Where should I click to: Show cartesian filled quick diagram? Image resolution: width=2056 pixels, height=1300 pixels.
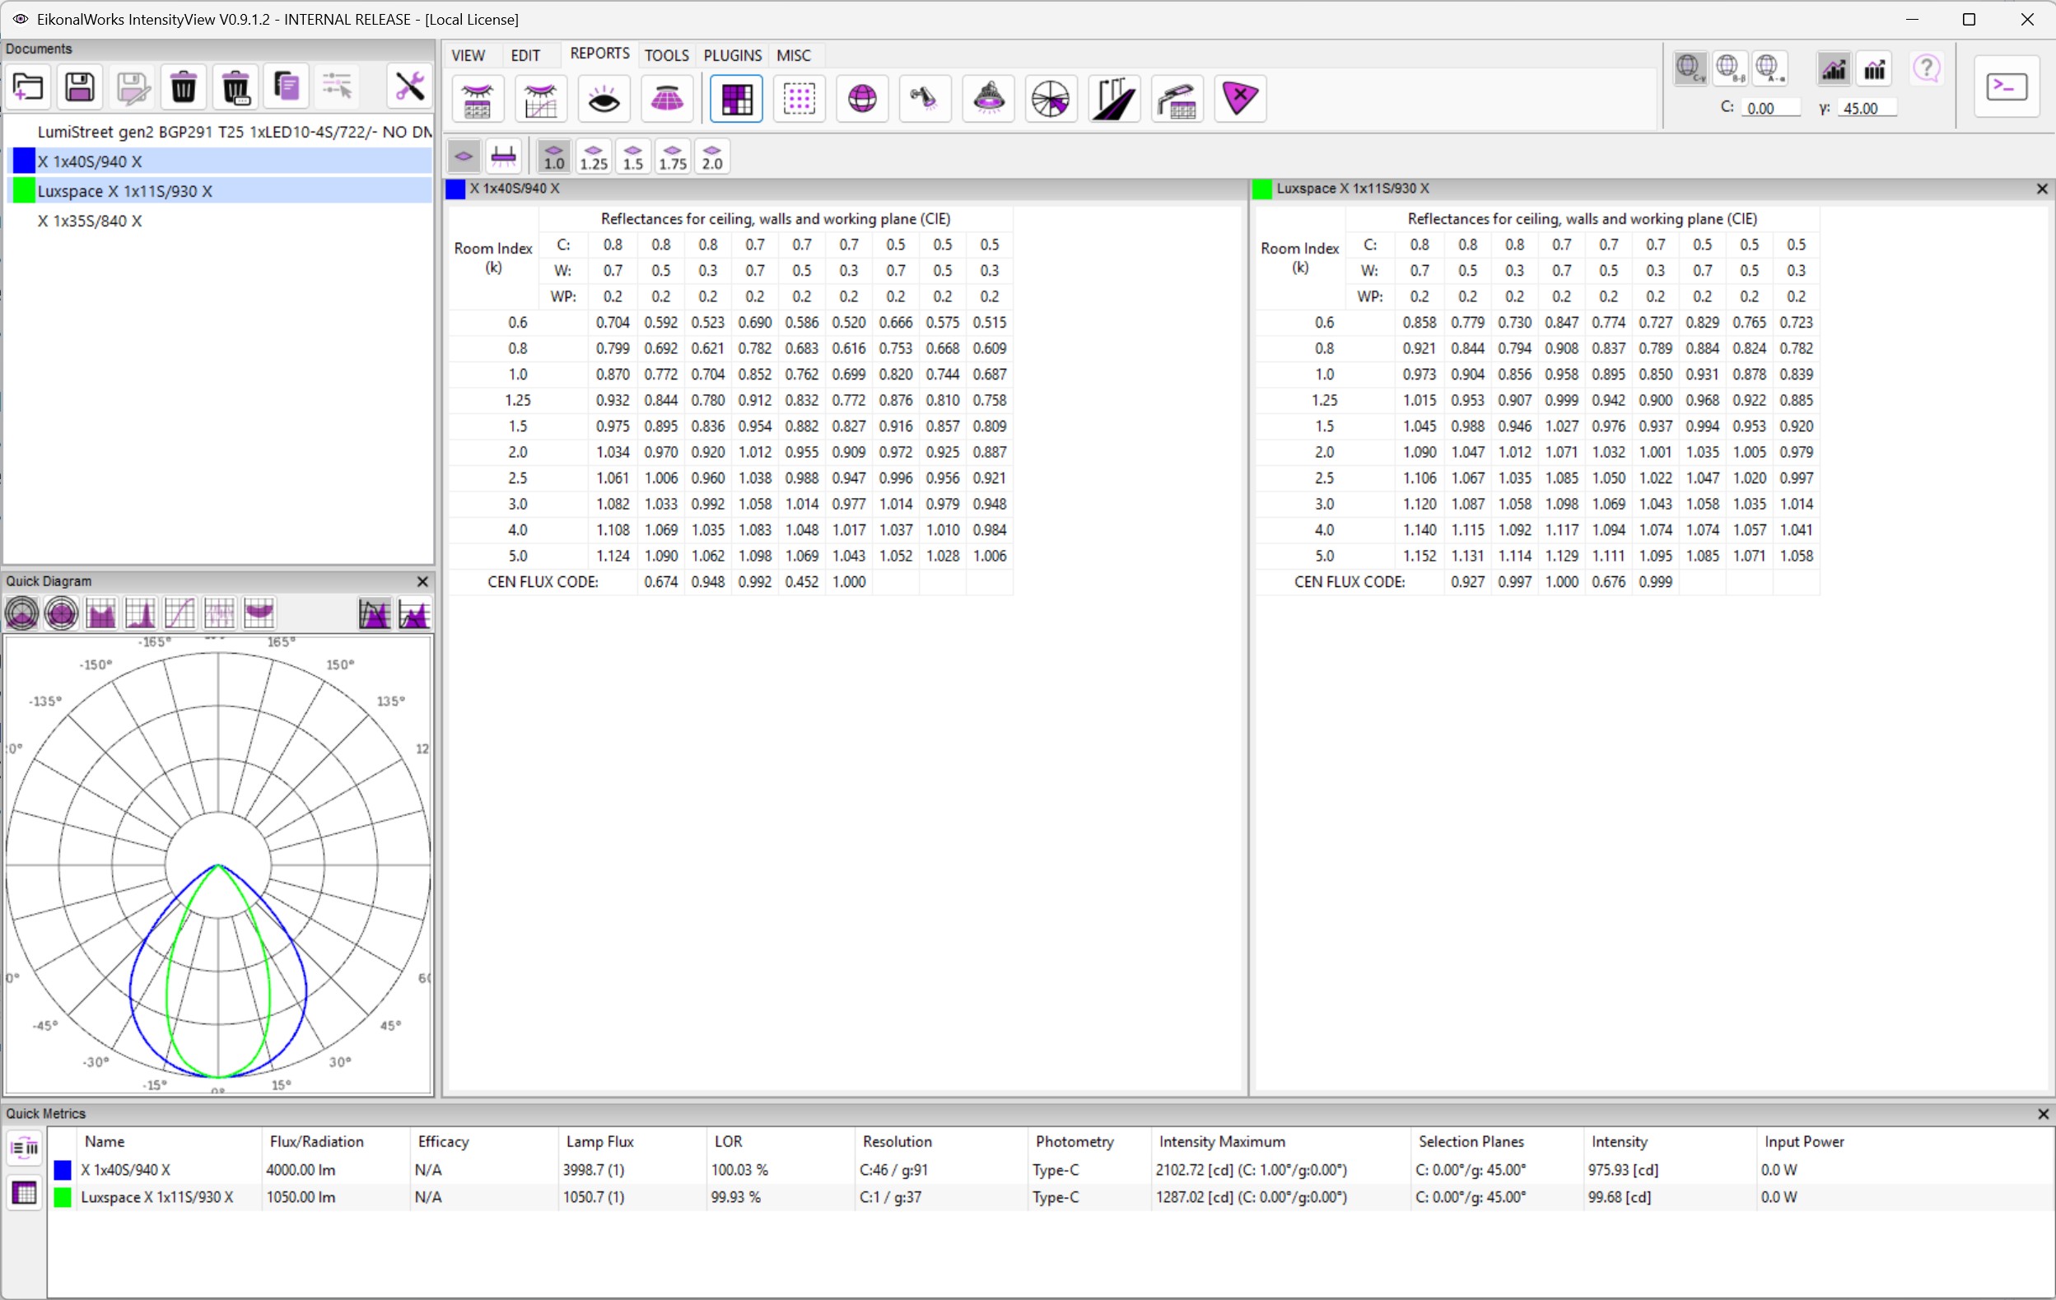point(100,613)
